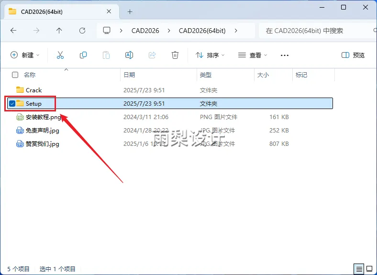
Task: Sort by the 名称 column header
Action: coord(30,75)
